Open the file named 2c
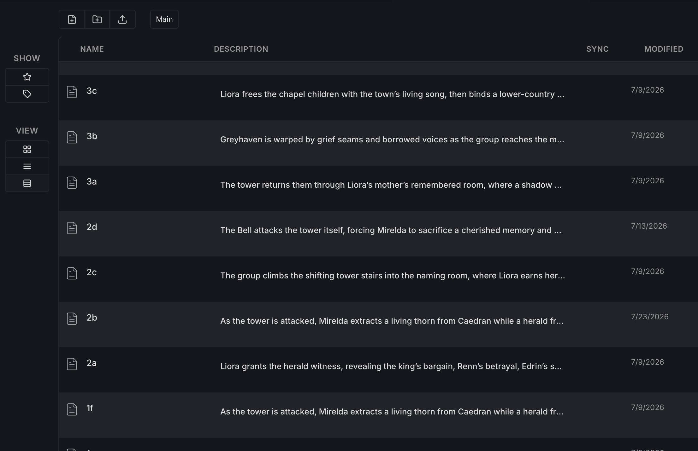698x451 pixels. tap(92, 272)
